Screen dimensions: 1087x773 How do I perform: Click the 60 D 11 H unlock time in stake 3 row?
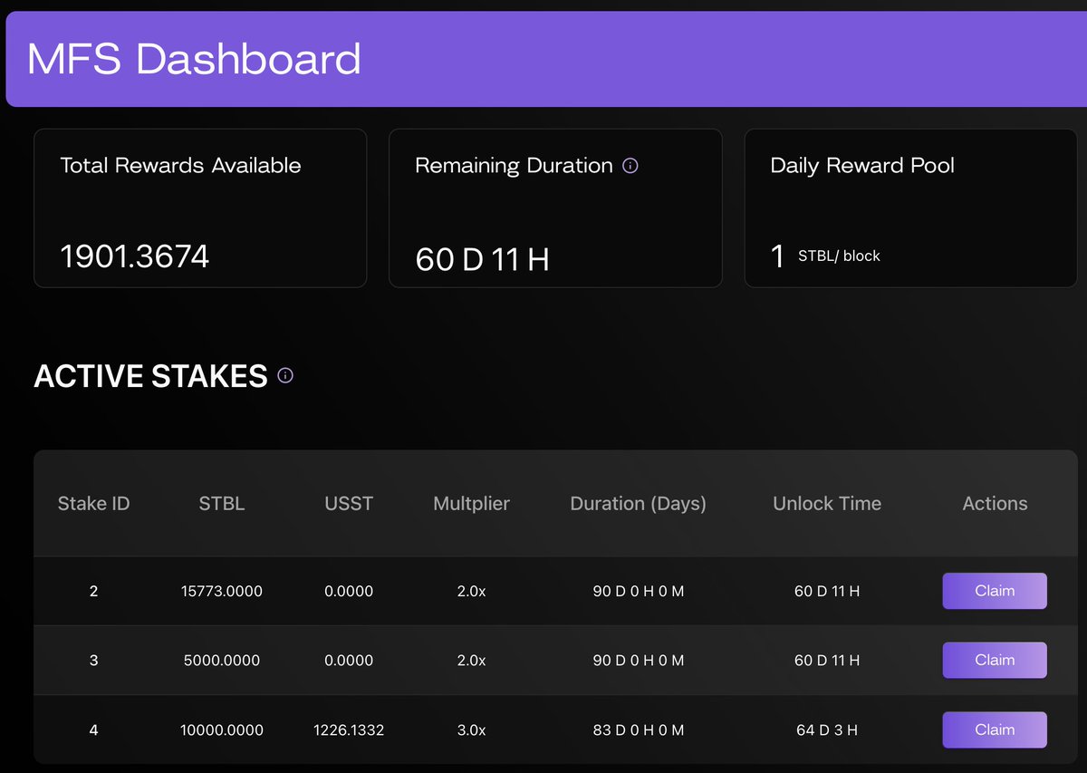click(x=827, y=661)
